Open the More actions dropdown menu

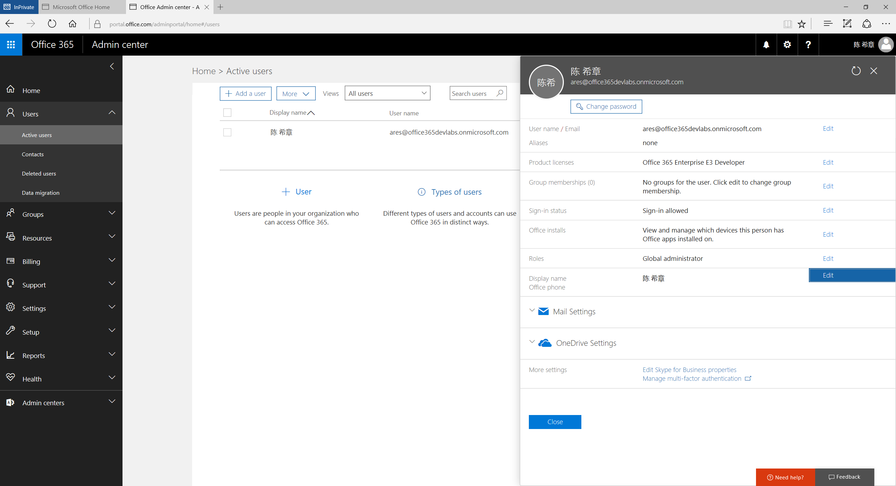point(295,93)
